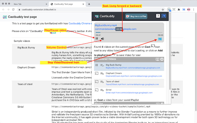Pause the casting video in Castbuddy player
The image size is (197, 123).
point(97,38)
